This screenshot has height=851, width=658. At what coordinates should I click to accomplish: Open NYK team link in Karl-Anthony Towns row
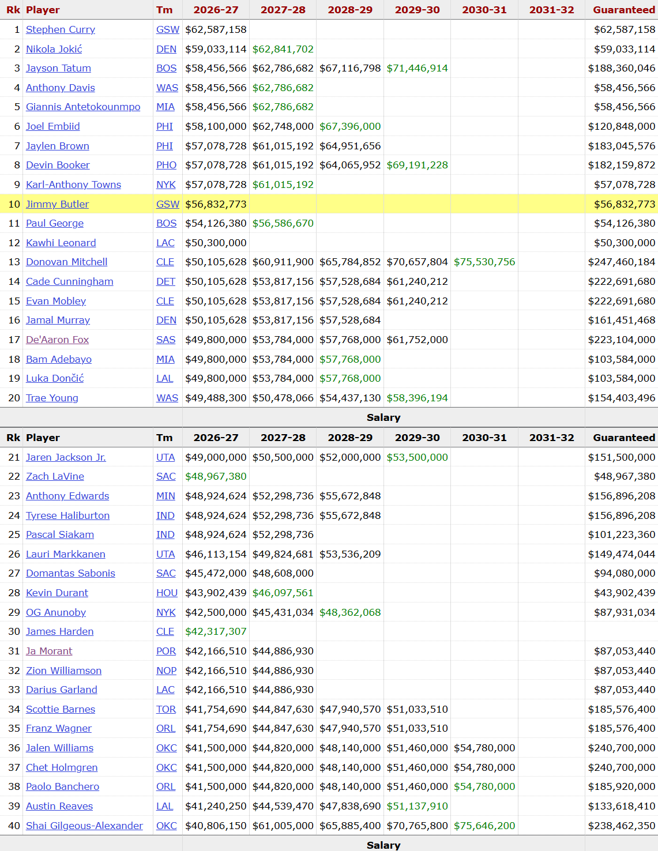coord(166,184)
